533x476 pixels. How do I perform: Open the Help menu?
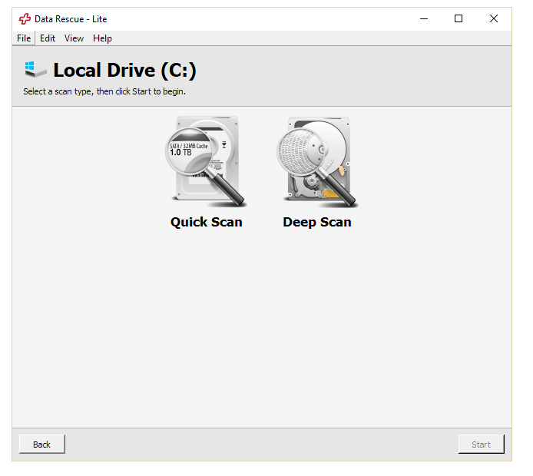click(x=102, y=38)
